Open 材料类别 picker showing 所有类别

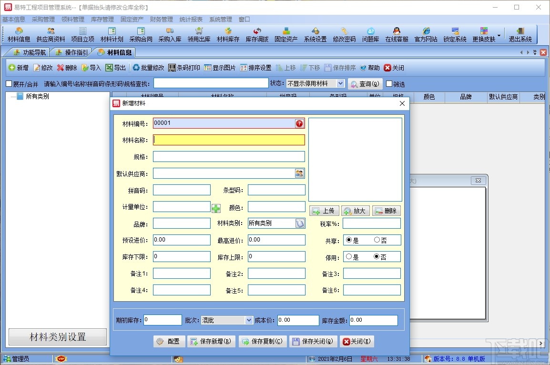pos(300,223)
